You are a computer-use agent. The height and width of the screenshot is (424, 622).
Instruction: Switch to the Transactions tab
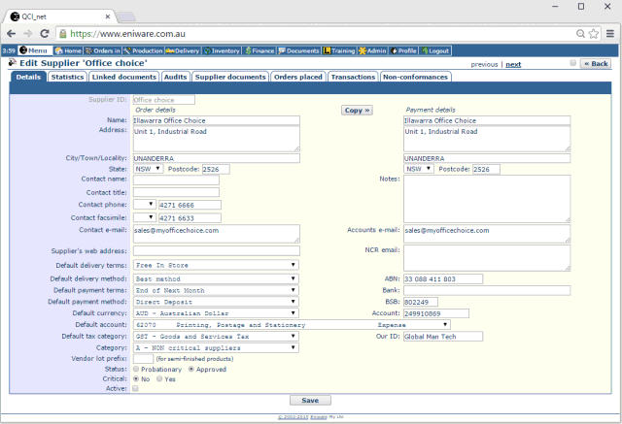point(353,77)
